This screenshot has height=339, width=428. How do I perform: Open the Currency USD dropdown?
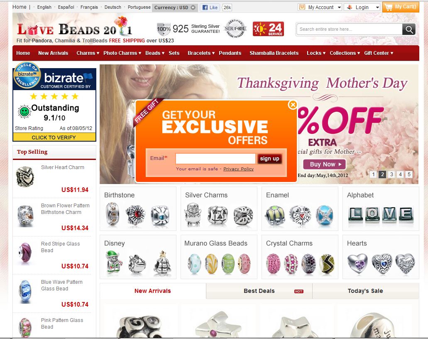[x=175, y=7]
